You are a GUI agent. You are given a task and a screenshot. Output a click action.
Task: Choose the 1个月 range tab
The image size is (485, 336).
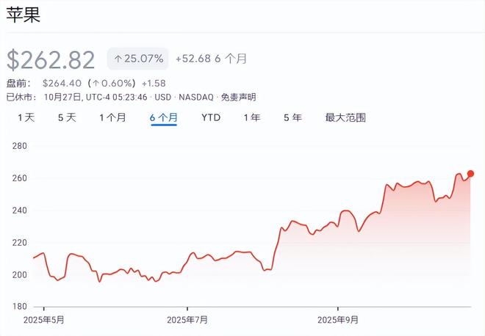click(112, 117)
